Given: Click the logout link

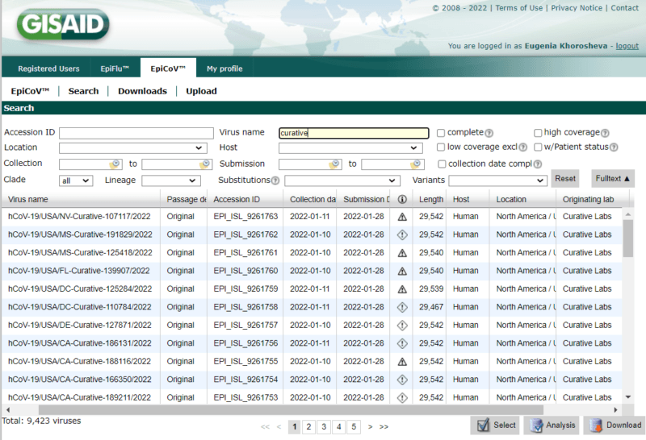Looking at the screenshot, I should [x=627, y=46].
